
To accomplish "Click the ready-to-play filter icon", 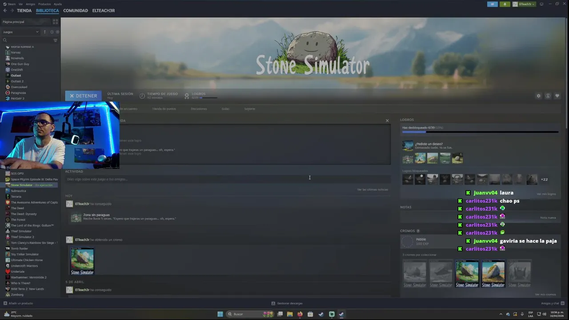I will coord(57,32).
